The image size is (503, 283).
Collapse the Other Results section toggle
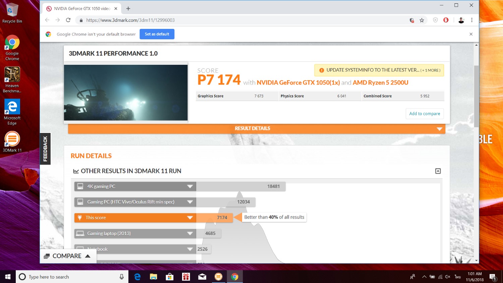tap(438, 171)
